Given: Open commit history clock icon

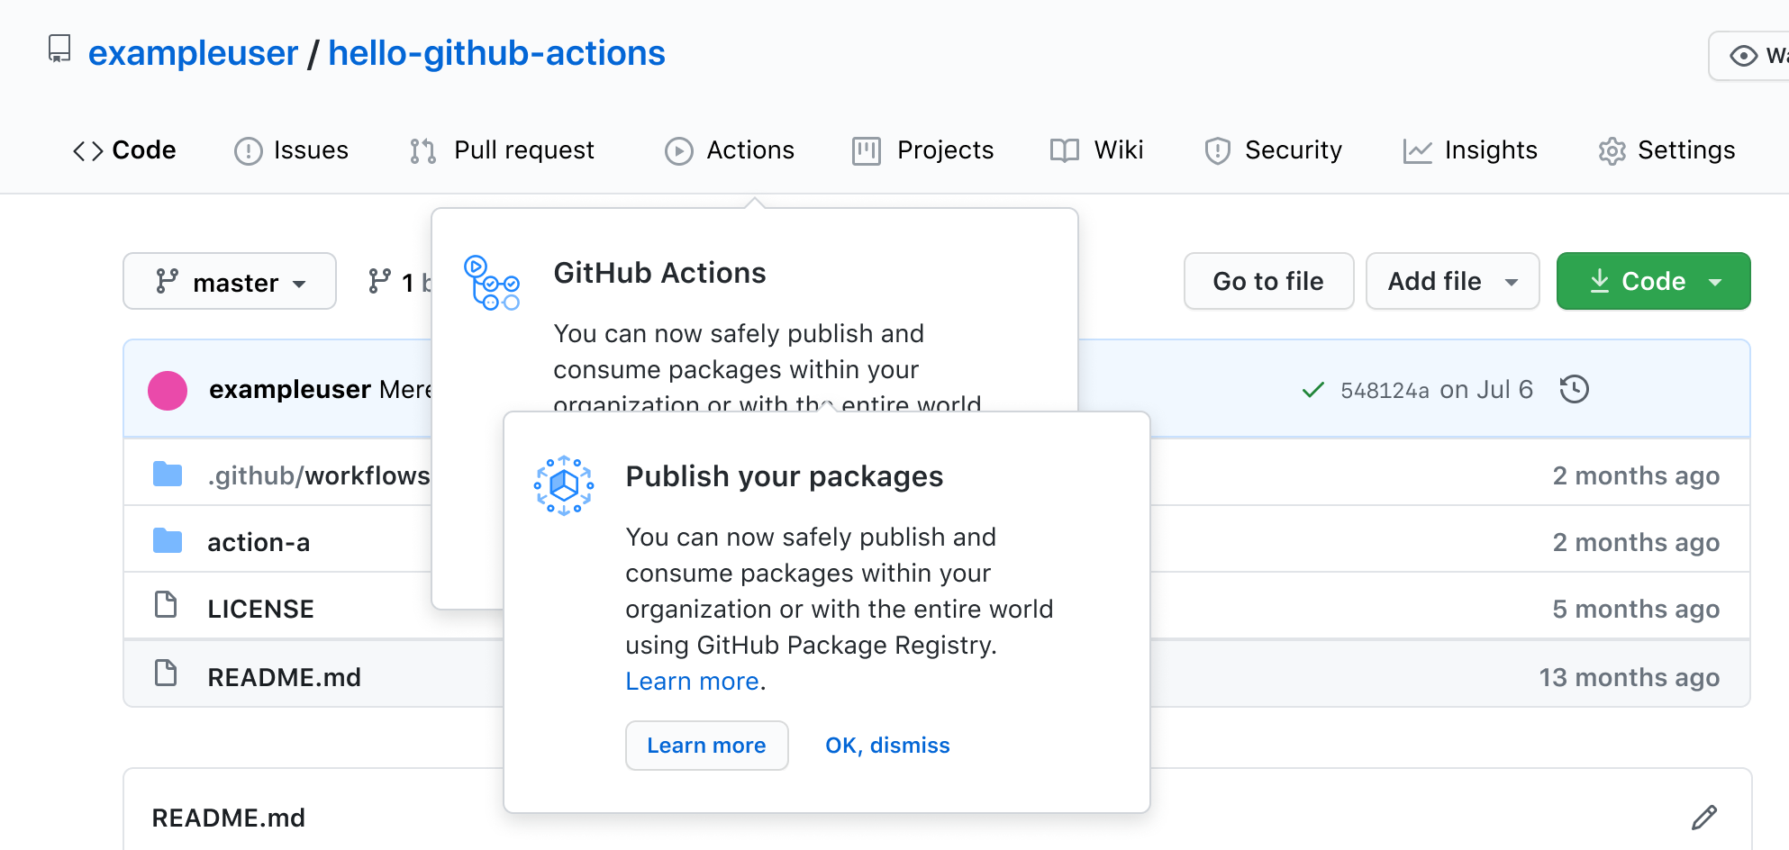Looking at the screenshot, I should tap(1574, 389).
